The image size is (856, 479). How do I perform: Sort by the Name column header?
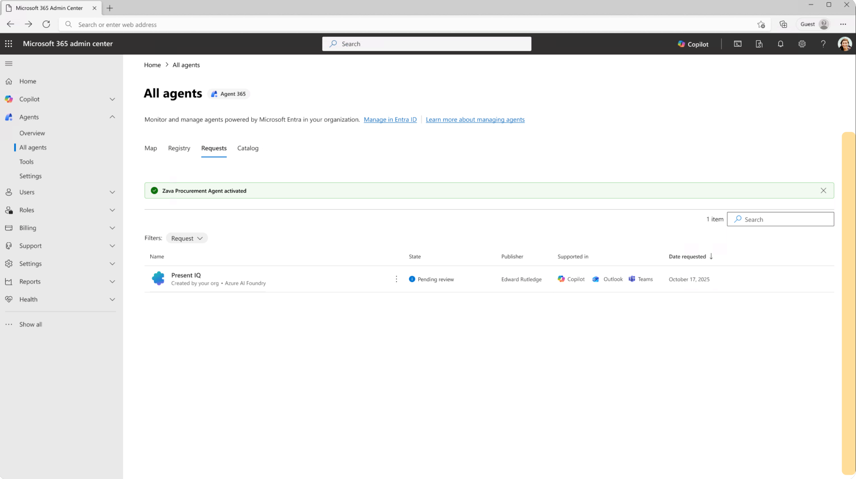[157, 256]
